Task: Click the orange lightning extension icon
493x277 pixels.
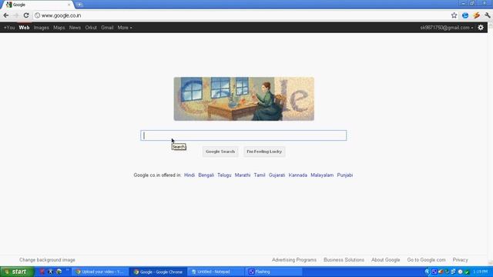Action: pos(476,15)
